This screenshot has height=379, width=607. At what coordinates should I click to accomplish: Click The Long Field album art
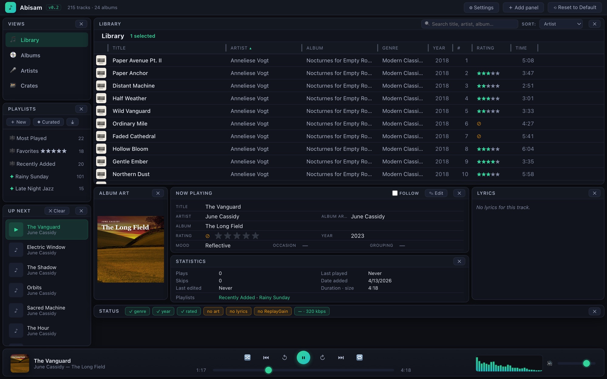coord(131,249)
